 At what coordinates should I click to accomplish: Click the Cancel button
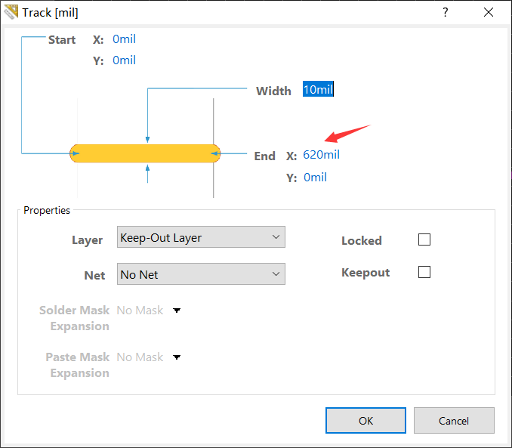(454, 421)
